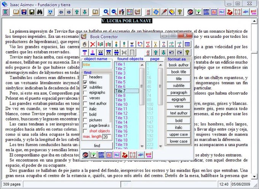Format as epigraph button
The height and width of the screenshot is (189, 259).
[179, 99]
